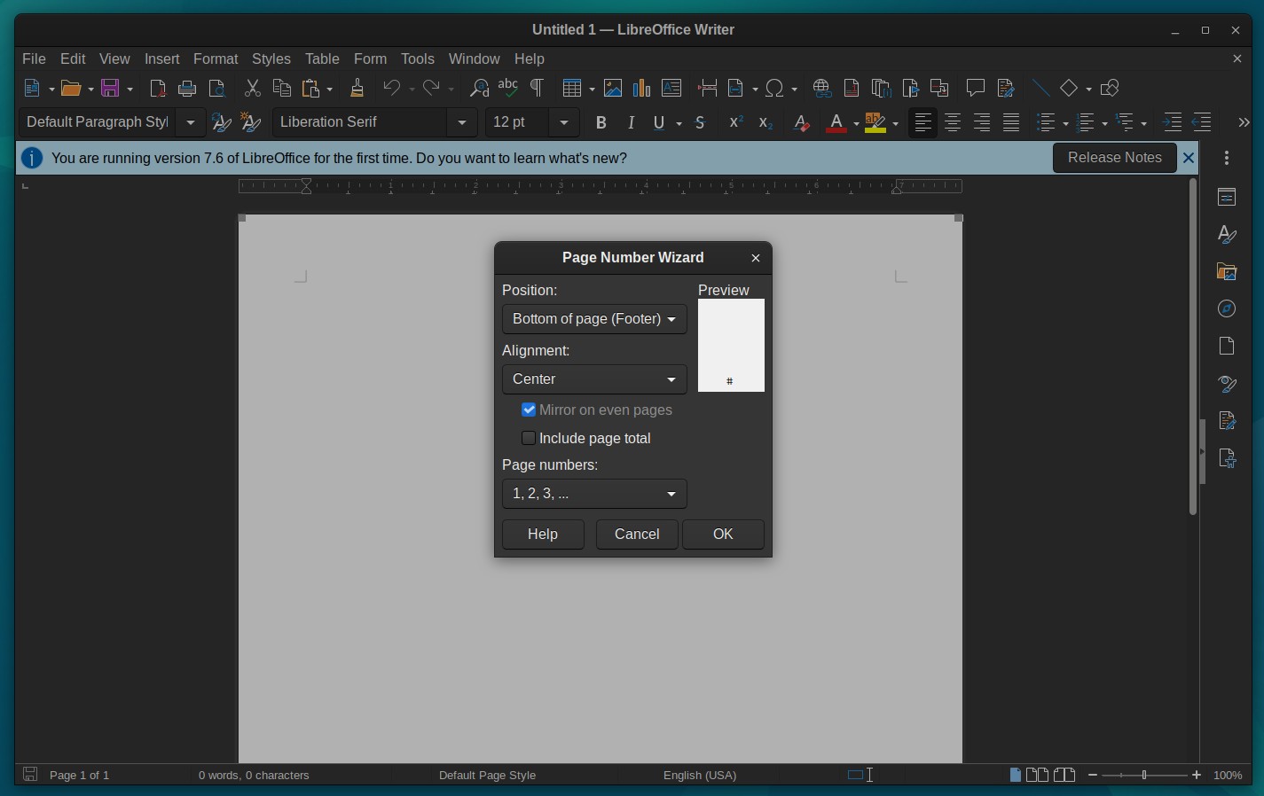Image resolution: width=1264 pixels, height=796 pixels.
Task: Click document save status icon in status bar
Action: coord(30,775)
